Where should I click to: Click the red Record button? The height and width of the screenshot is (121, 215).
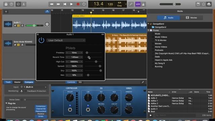[78, 4]
